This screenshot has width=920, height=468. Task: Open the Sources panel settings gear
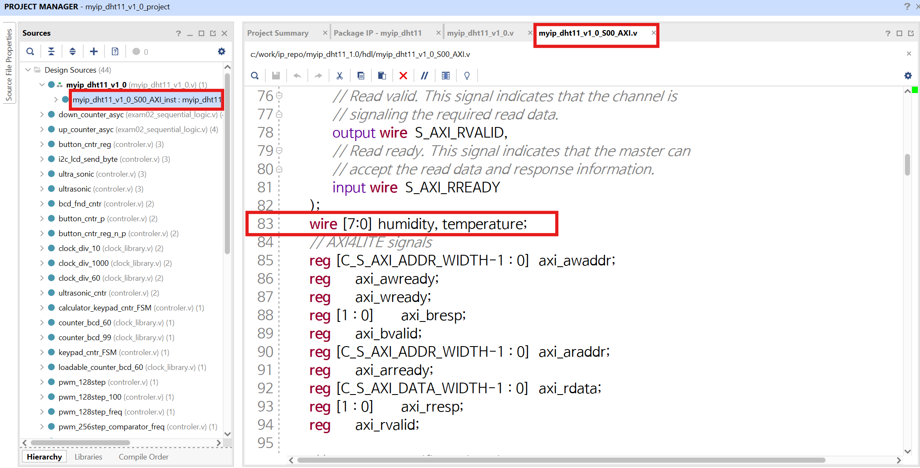click(x=221, y=52)
